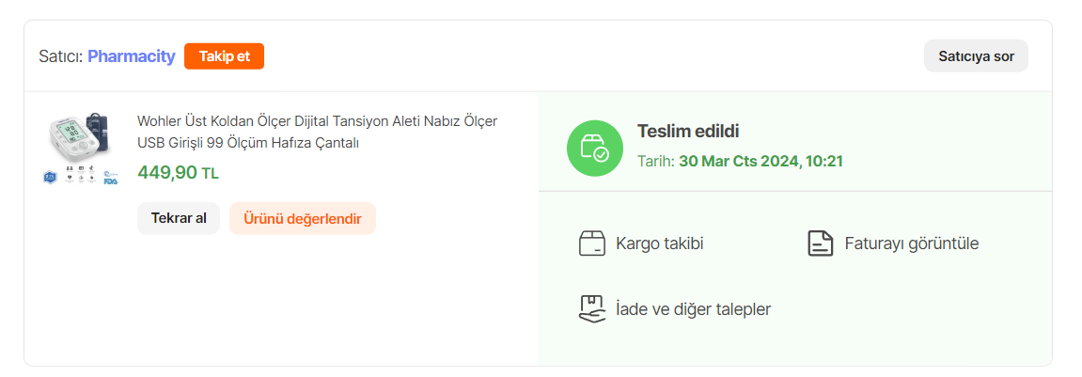Open the Pharmacity seller page link
The width and height of the screenshot is (1082, 377).
point(131,55)
